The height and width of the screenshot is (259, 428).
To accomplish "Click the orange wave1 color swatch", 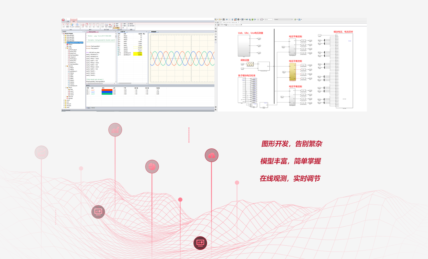I will pyautogui.click(x=107, y=90).
